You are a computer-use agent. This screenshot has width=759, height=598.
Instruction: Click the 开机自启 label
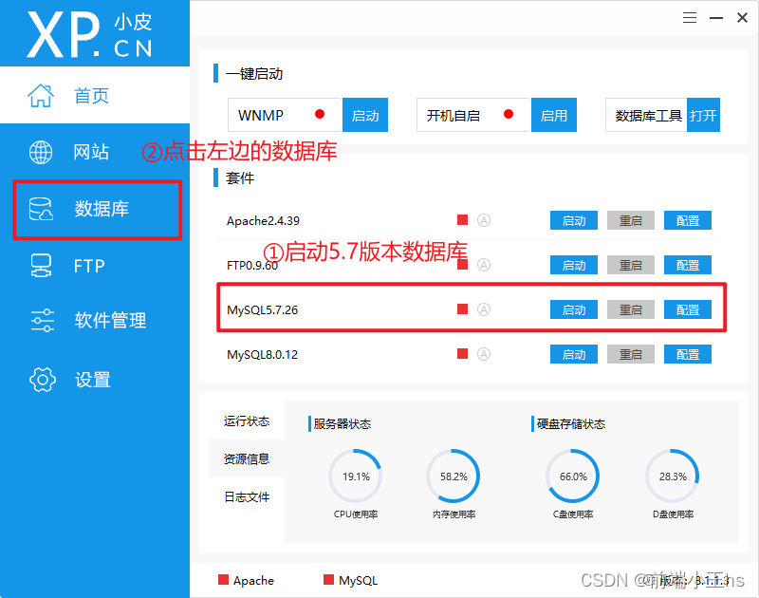(454, 116)
